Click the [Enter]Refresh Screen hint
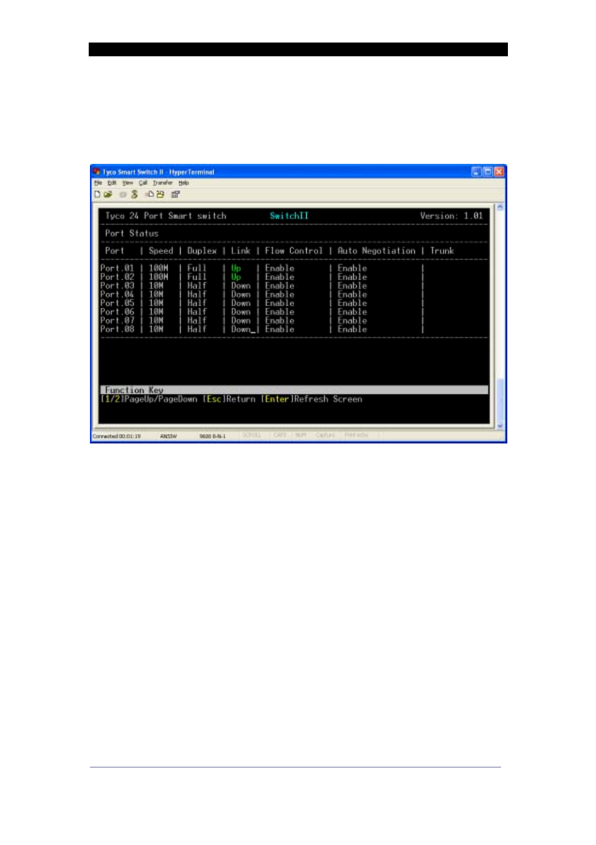 tap(312, 399)
